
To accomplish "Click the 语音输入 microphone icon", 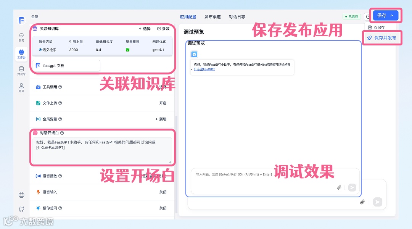I will click(x=38, y=192).
